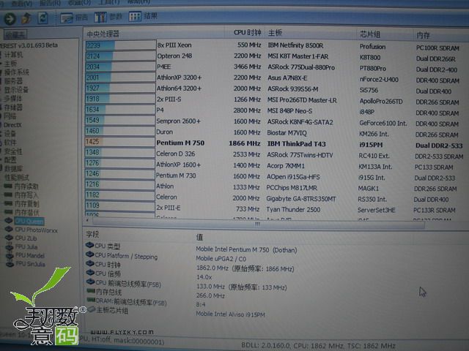
Task: Click Mobile Intel Pentium M 750 (Dothan) value
Action: [246, 250]
